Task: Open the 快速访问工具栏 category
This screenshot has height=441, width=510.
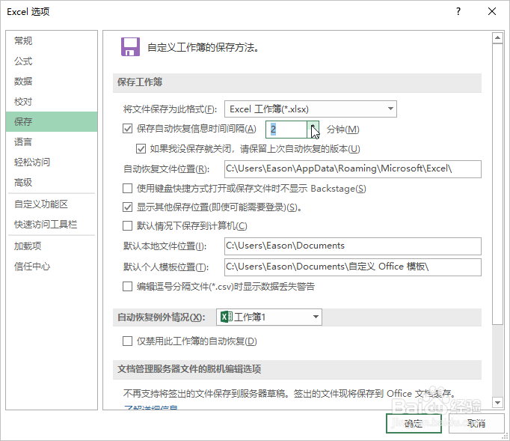Action: point(52,225)
